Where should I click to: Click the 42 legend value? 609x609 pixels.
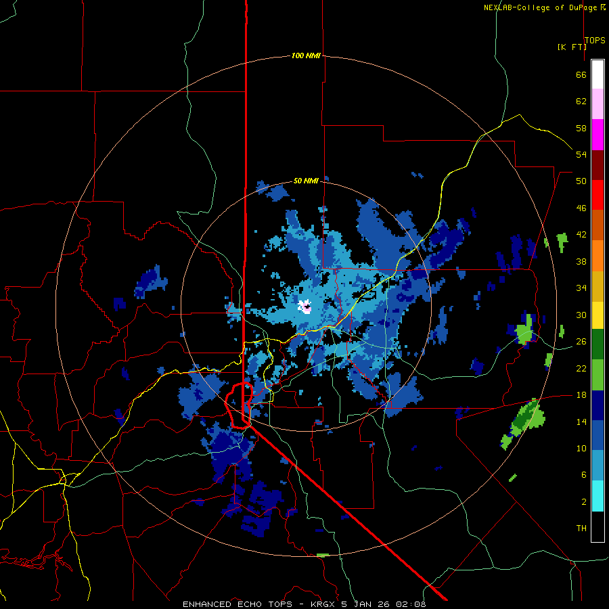[x=581, y=235]
